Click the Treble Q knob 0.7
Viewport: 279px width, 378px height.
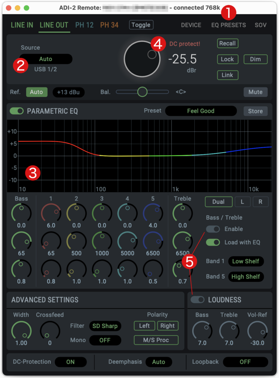click(183, 269)
